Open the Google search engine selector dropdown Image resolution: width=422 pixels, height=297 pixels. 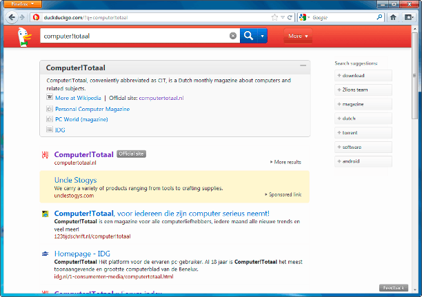pyautogui.click(x=304, y=17)
